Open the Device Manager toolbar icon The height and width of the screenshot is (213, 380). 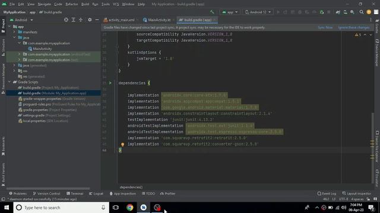point(345,12)
